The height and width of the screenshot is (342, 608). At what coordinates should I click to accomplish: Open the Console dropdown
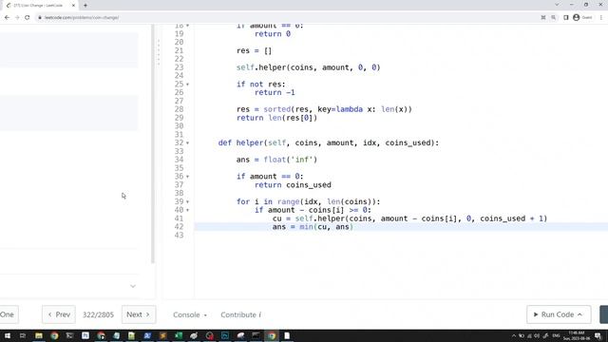[x=190, y=314]
